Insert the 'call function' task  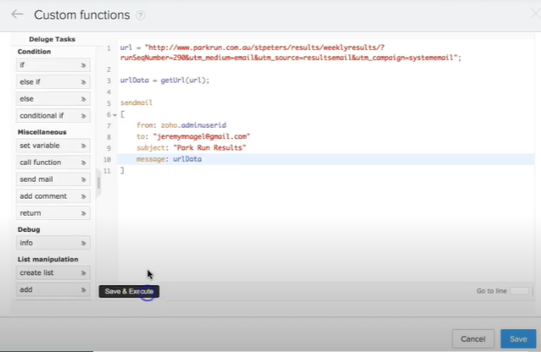(x=53, y=162)
